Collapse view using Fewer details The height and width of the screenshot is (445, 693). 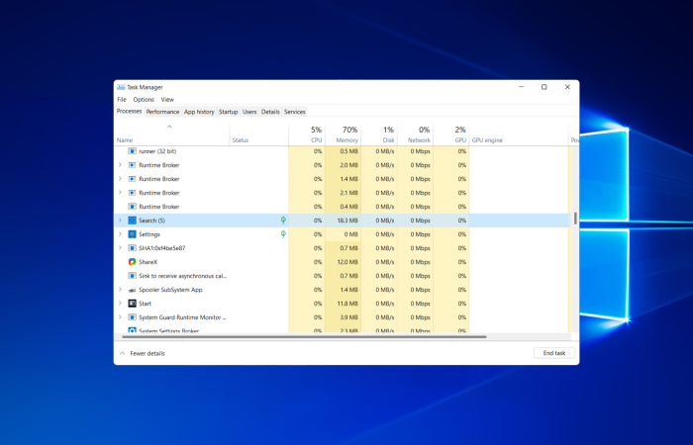[x=143, y=353]
